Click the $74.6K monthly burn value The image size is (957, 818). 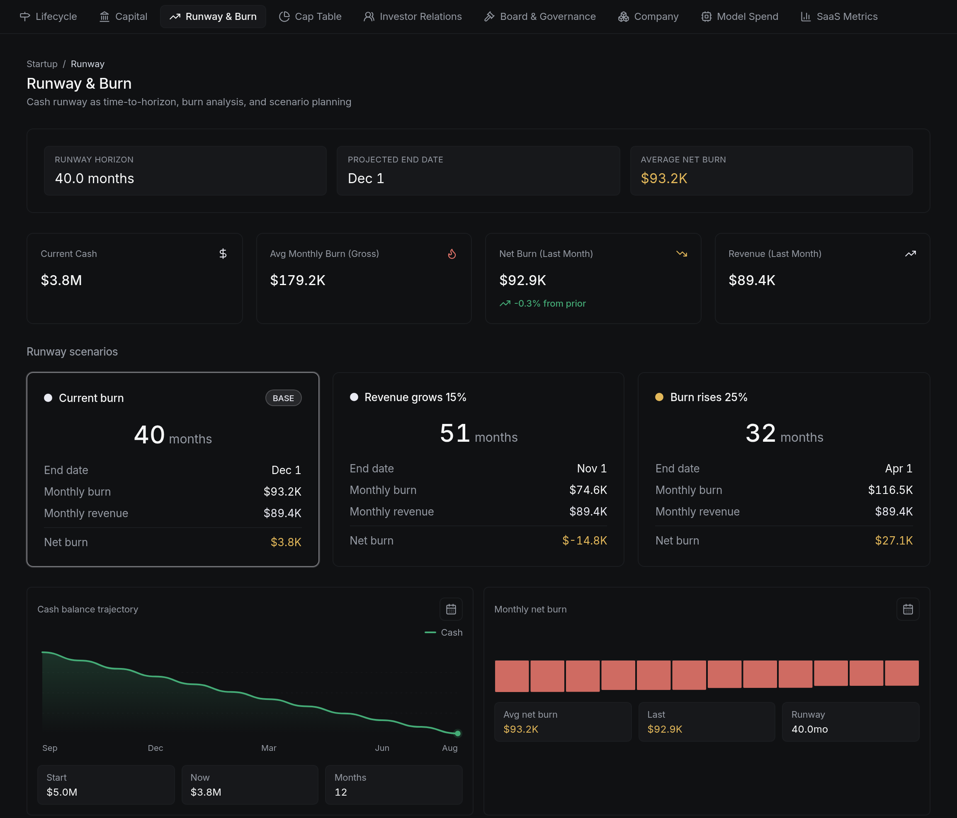click(x=588, y=490)
